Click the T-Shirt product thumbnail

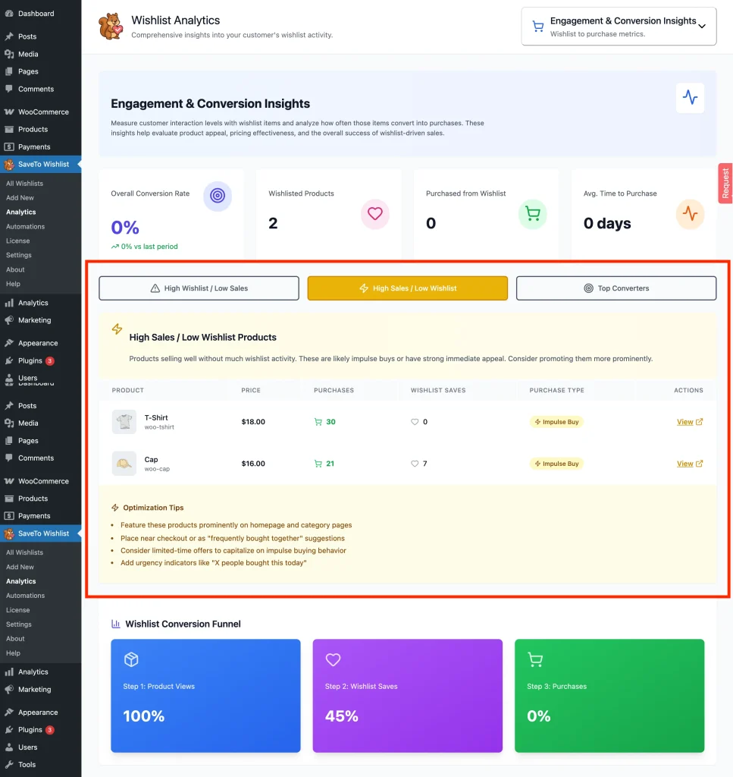point(124,421)
